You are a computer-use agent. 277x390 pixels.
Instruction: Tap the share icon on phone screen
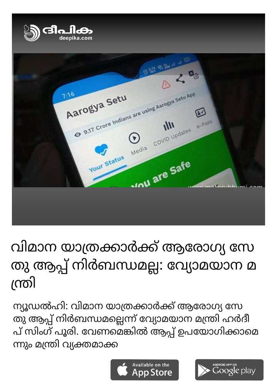(180, 79)
